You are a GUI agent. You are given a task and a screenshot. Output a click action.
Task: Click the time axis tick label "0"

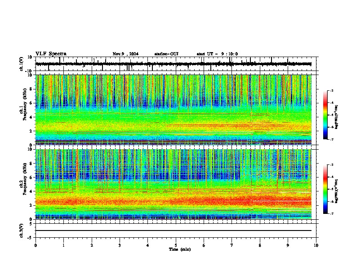36,245
